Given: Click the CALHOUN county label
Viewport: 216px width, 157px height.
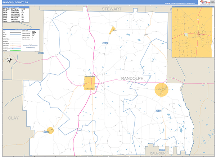Looking at the screenshot, I should (x=158, y=153).
